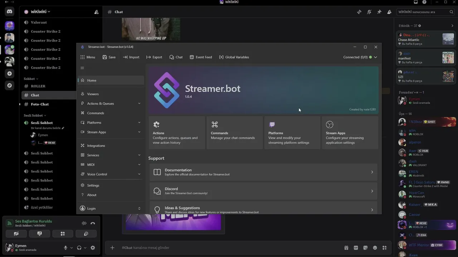Open Discord help icon in title bar

tap(424, 2)
